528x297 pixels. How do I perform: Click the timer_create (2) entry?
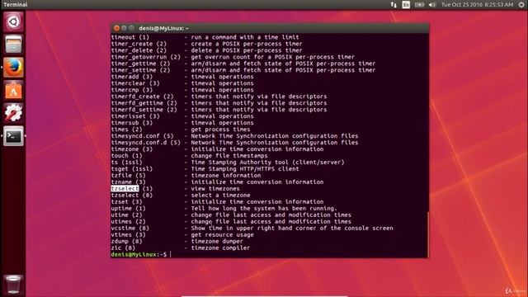[x=139, y=44]
